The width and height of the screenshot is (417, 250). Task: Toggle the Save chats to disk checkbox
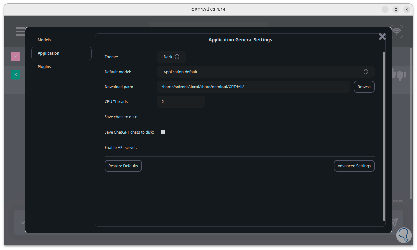tap(163, 117)
